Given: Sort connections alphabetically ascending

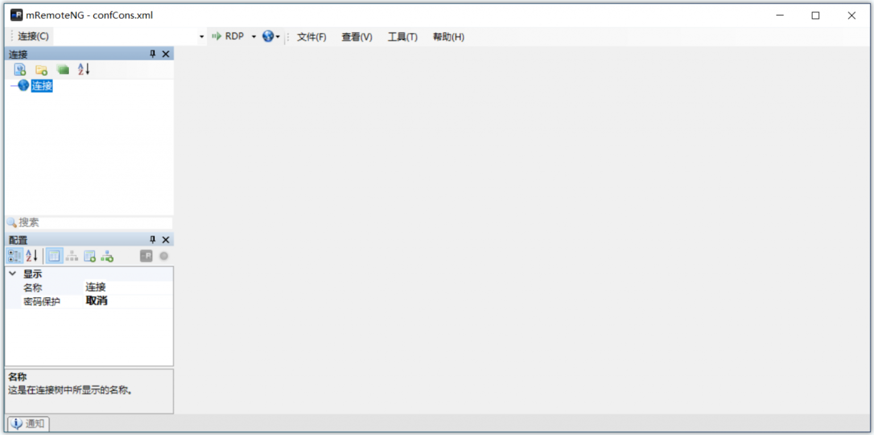Looking at the screenshot, I should (83, 69).
